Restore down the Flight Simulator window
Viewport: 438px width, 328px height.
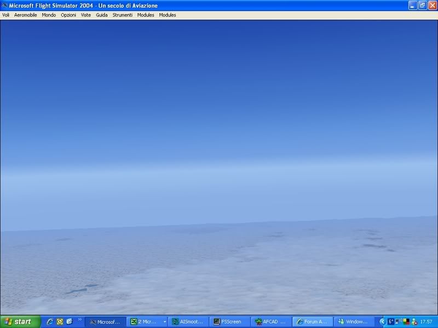click(x=423, y=5)
